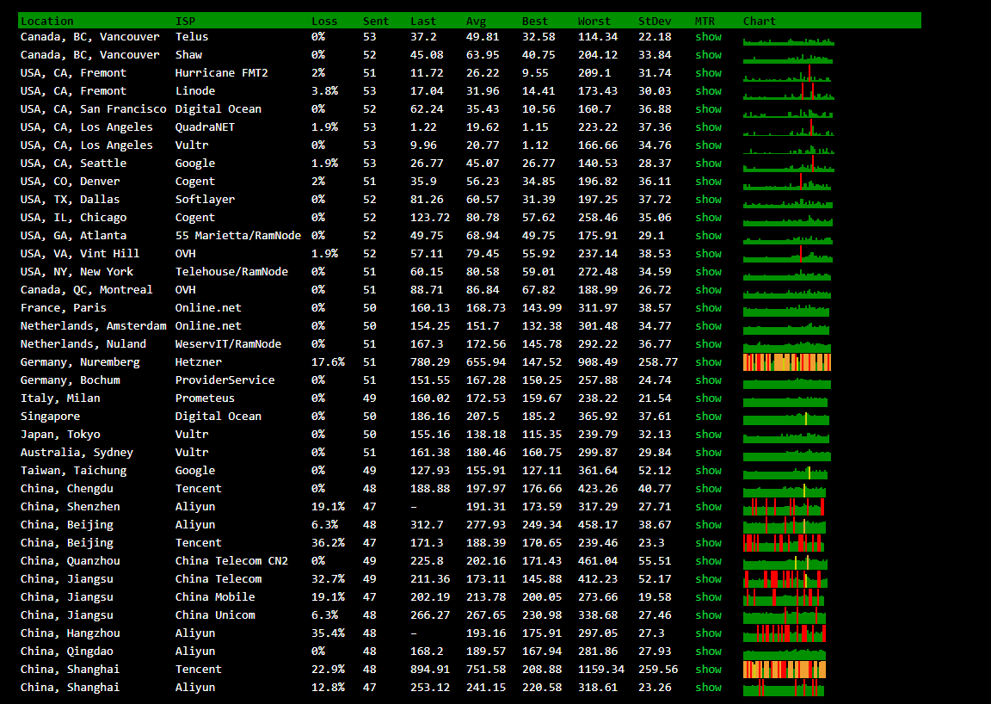Click 'show' MTR link for Telus Vancouver
This screenshot has width=991, height=704.
pyautogui.click(x=708, y=37)
